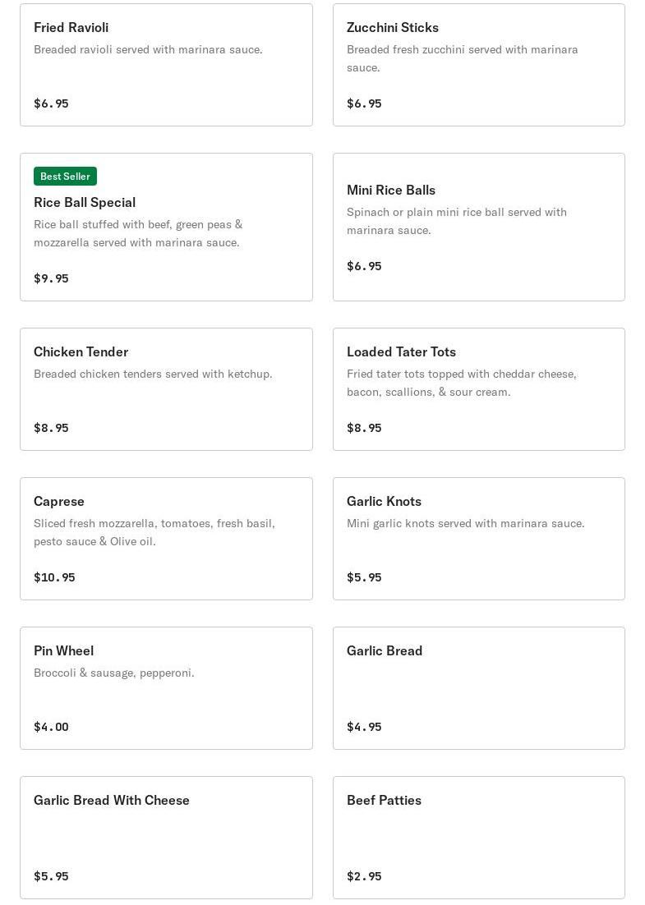The height and width of the screenshot is (905, 645).
Task: Click the $10.95 Caprese price
Action: coord(54,577)
